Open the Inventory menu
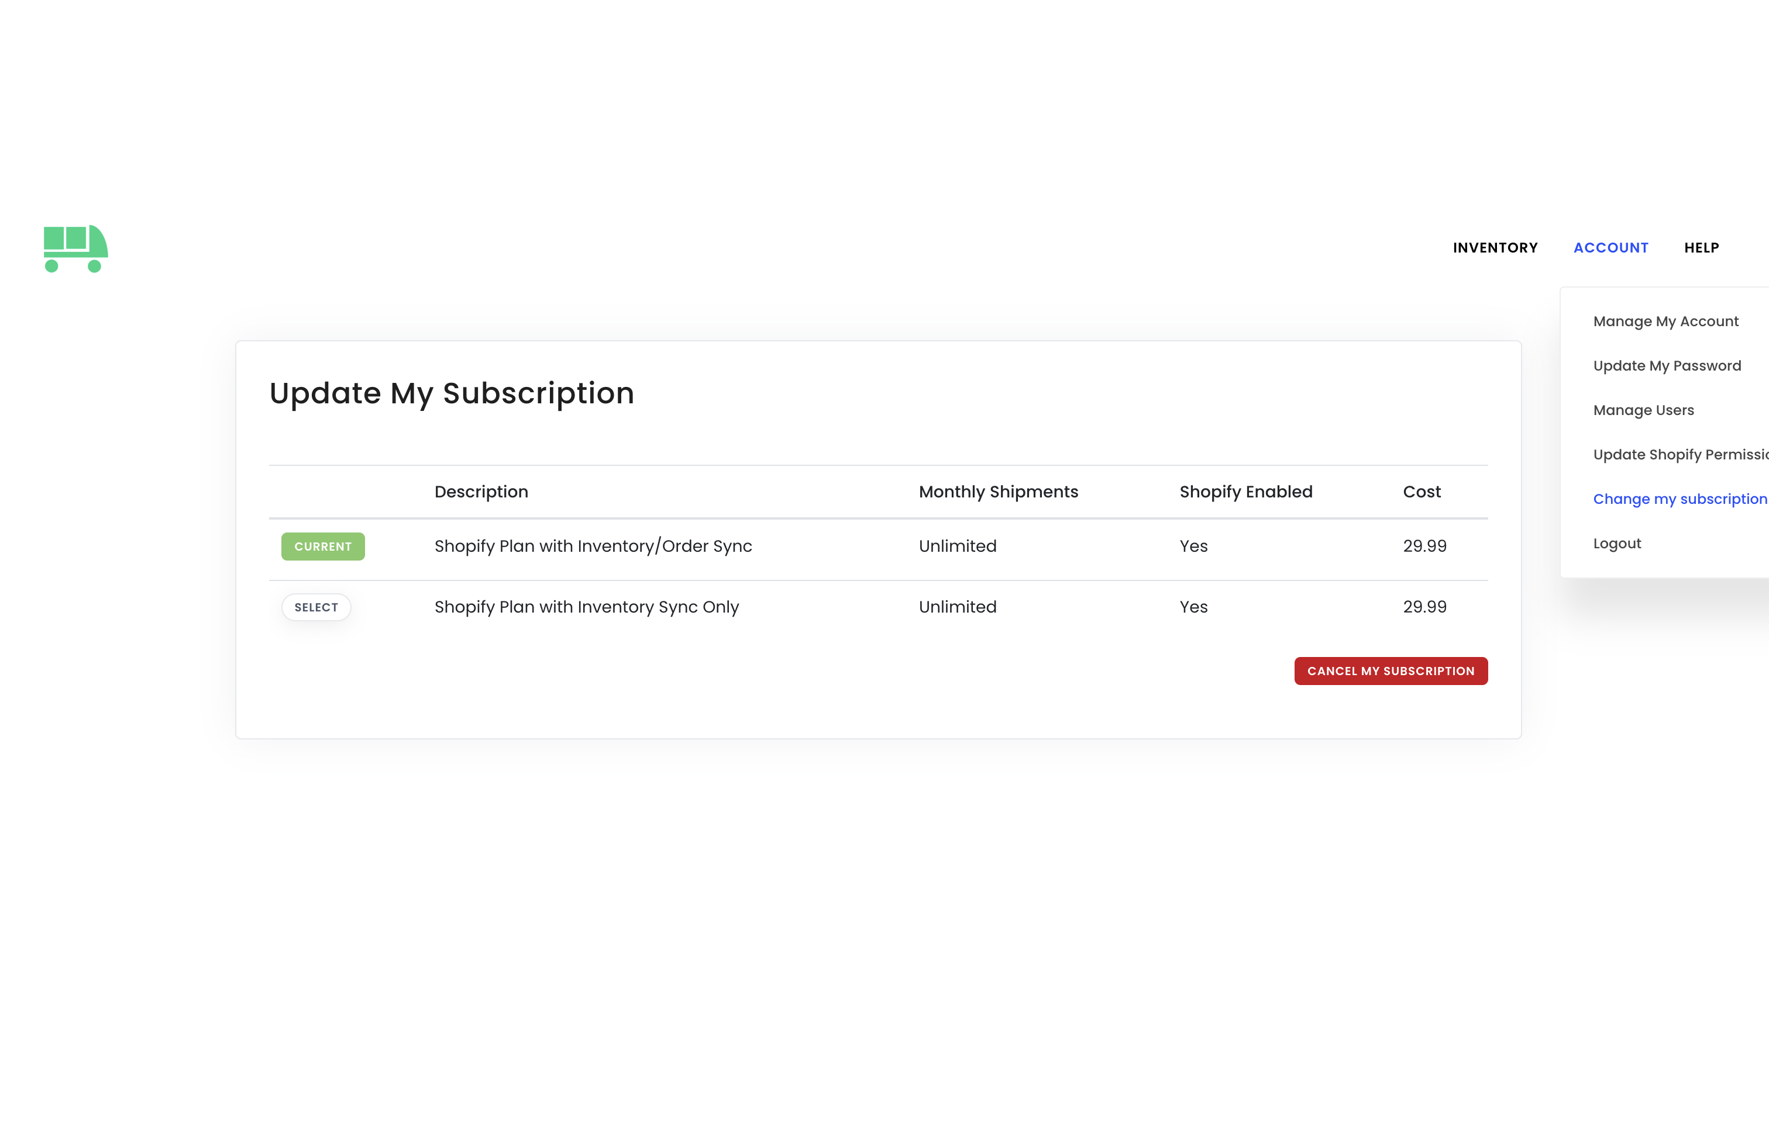The image size is (1769, 1148). point(1495,248)
